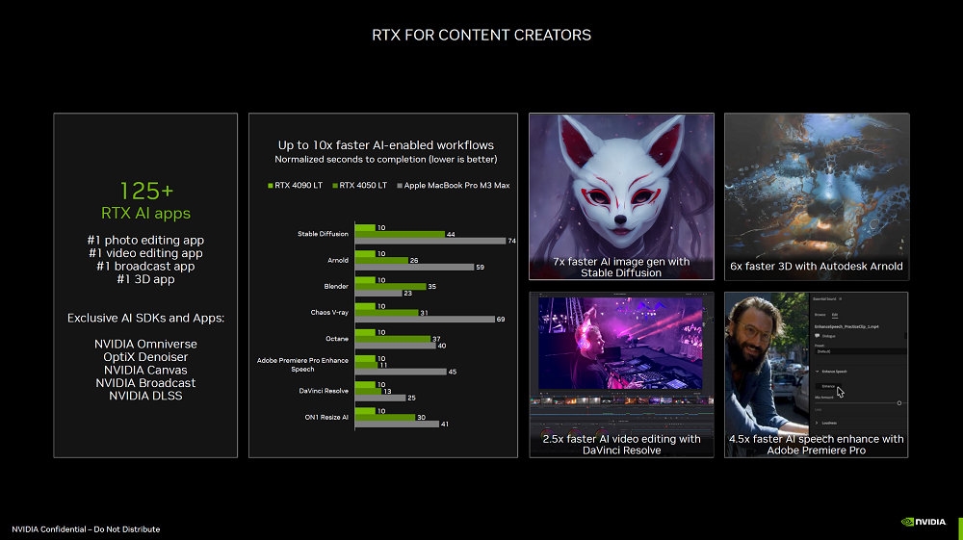Click the 7x faster AI image gen caption

tap(621, 267)
